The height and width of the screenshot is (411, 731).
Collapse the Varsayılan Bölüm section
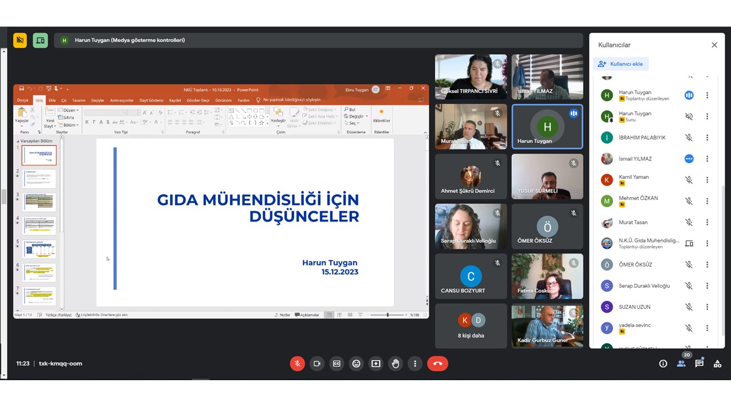pos(18,141)
